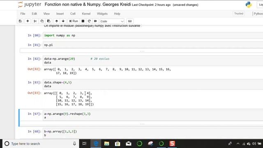Restart kernel and run all fast-forward icon

coord(95,21)
